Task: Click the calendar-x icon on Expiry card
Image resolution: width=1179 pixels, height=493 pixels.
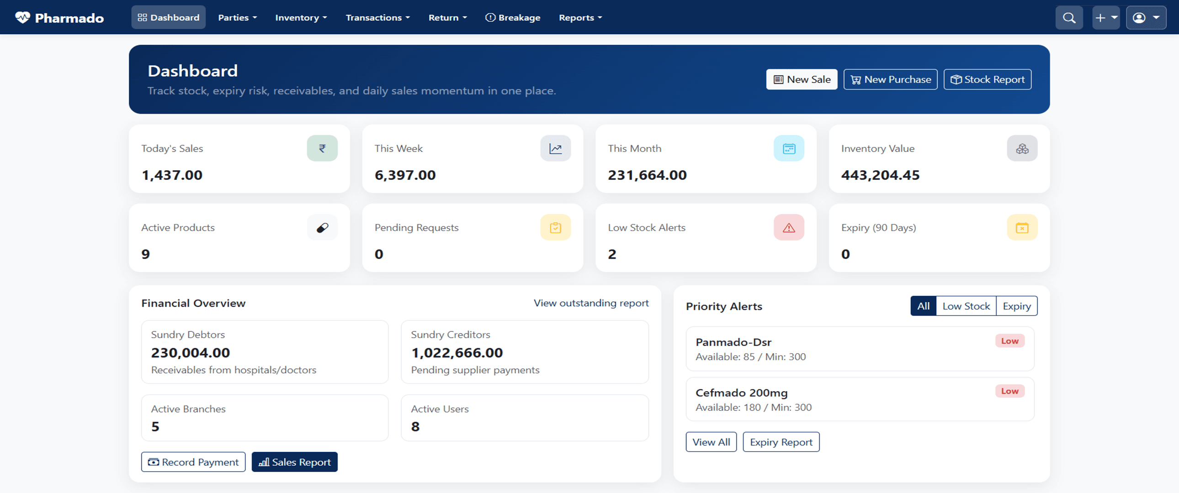Action: (x=1021, y=227)
